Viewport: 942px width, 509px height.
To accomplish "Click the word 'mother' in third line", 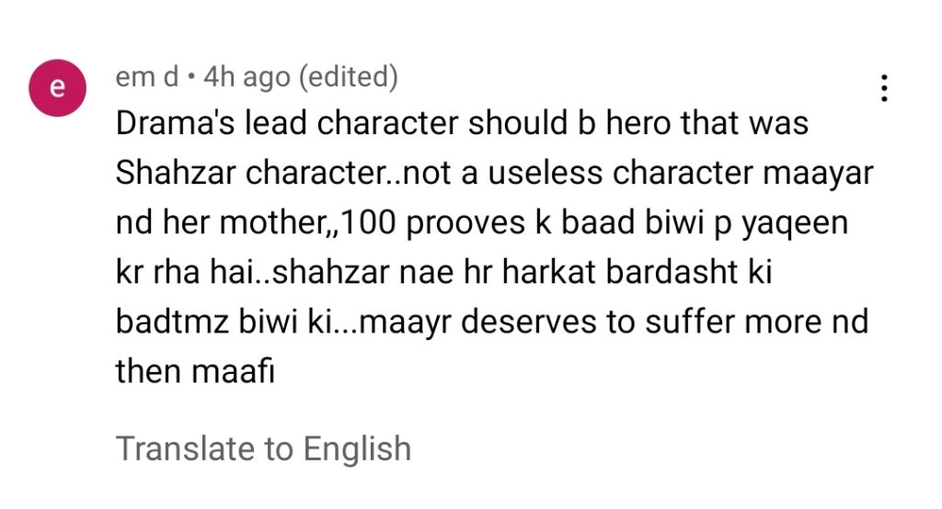I will (272, 223).
